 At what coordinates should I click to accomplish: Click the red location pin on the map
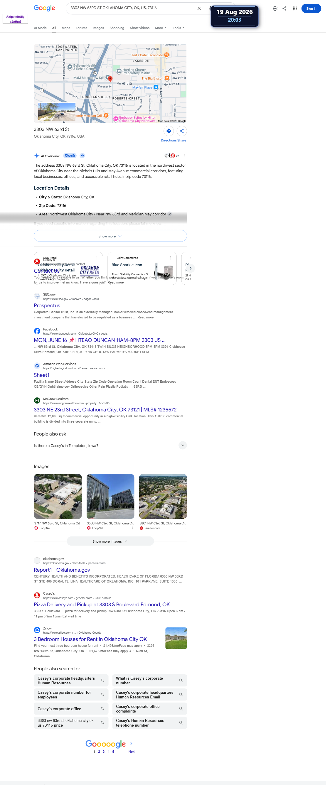(110, 79)
